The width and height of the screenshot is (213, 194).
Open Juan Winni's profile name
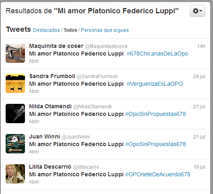click(x=44, y=136)
